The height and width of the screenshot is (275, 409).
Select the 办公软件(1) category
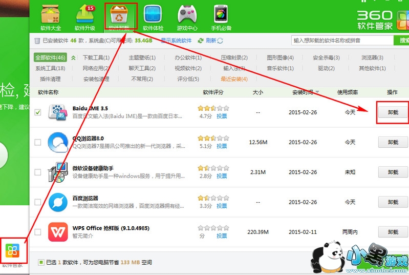pos(188,57)
